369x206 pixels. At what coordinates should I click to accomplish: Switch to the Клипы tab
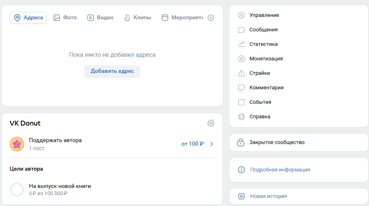click(138, 18)
